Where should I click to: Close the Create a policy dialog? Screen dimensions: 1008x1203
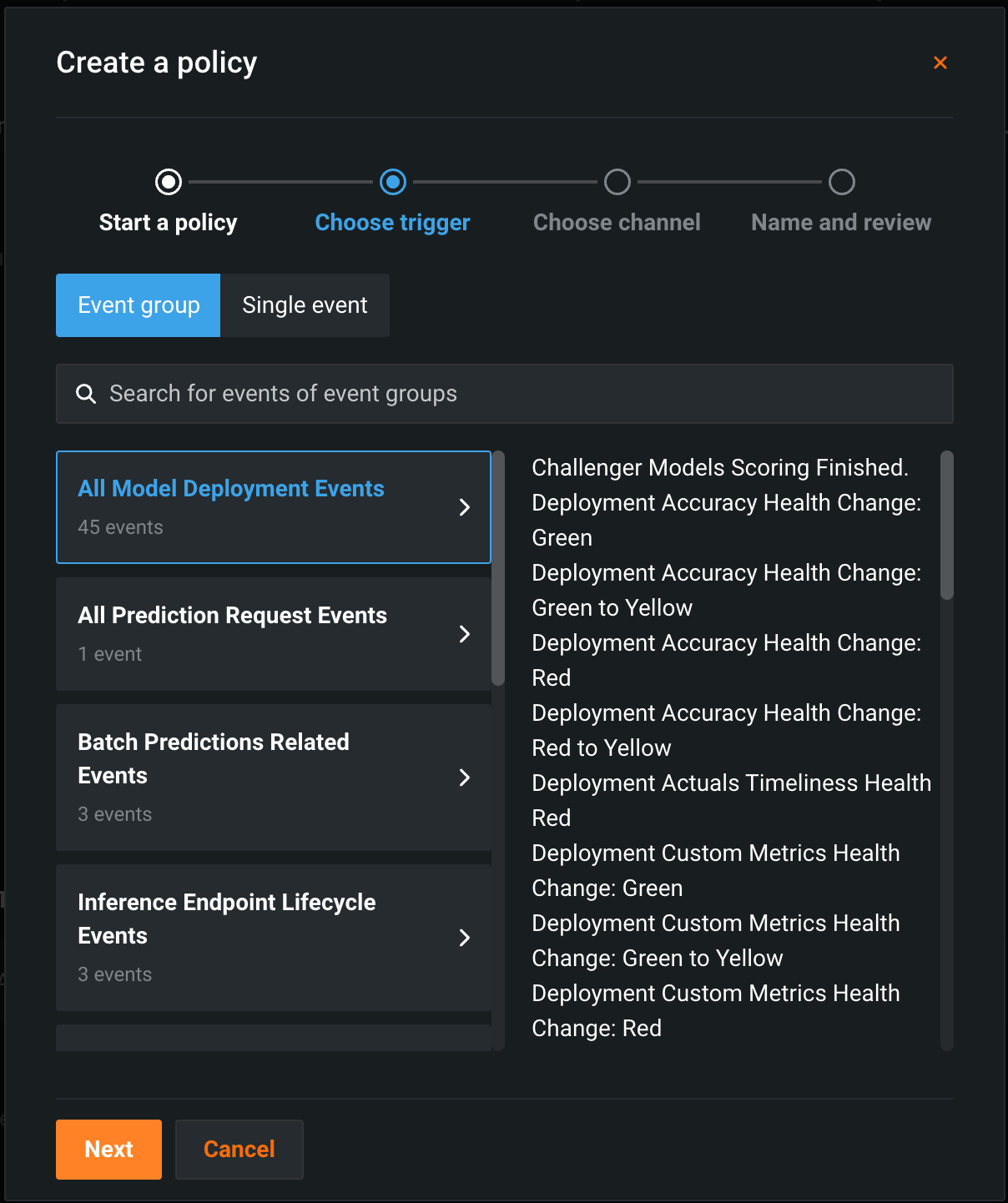[940, 63]
